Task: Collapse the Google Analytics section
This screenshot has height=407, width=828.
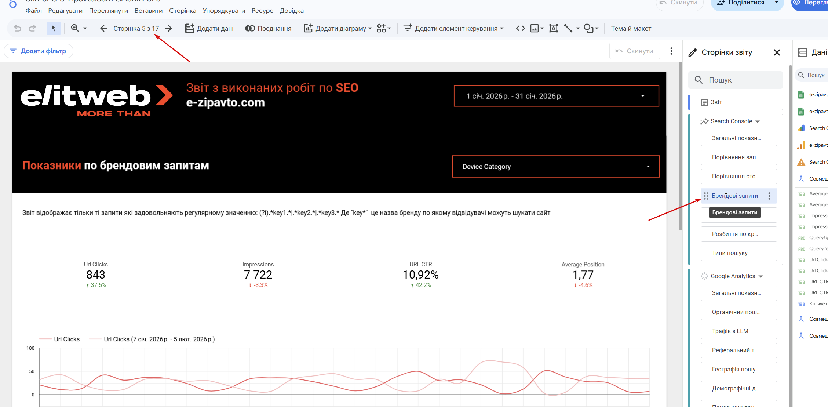Action: [761, 276]
